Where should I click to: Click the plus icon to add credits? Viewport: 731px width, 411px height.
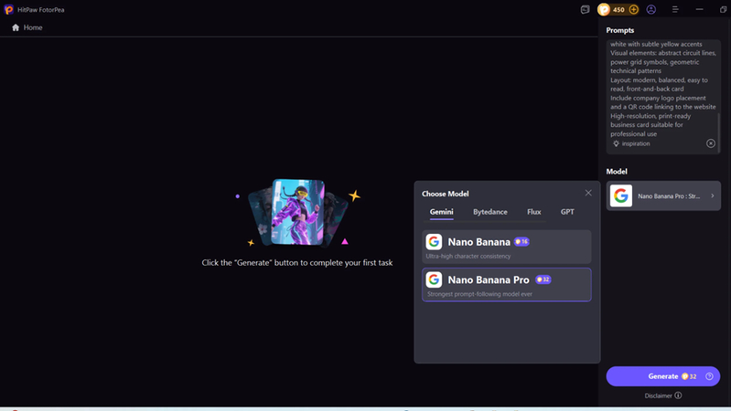click(633, 9)
